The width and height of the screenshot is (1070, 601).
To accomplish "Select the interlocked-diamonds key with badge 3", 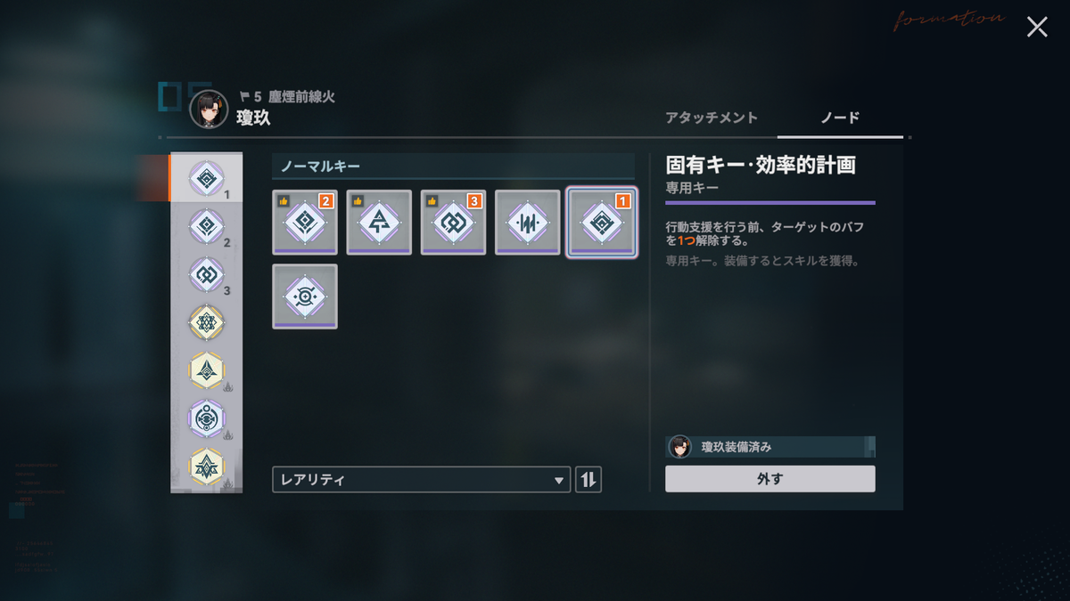I will click(x=453, y=223).
